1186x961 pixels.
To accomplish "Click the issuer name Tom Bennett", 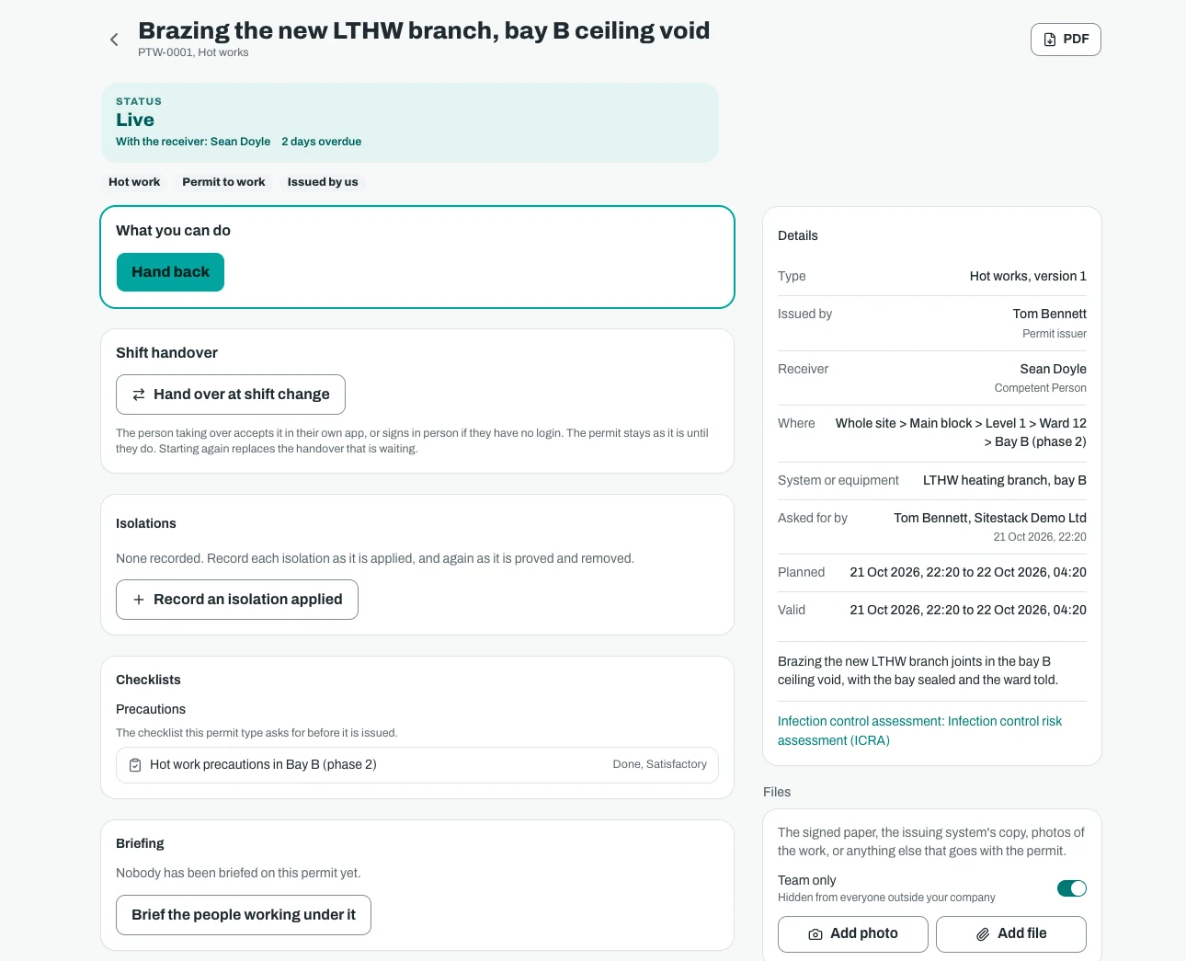I will 1050,315.
